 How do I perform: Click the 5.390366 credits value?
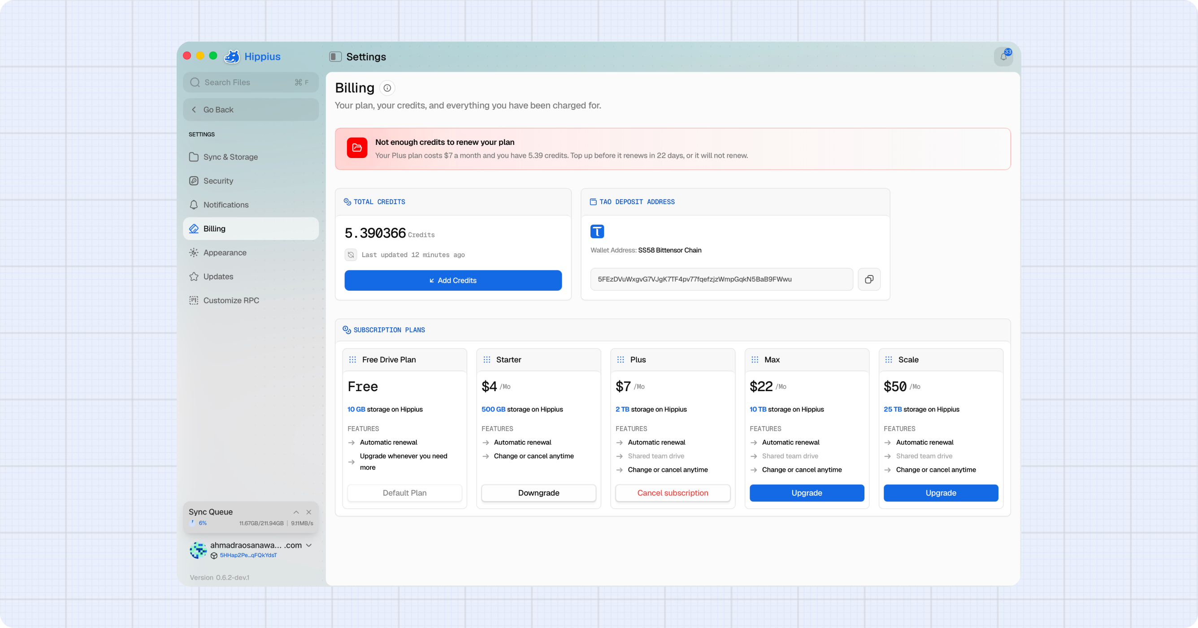click(375, 233)
